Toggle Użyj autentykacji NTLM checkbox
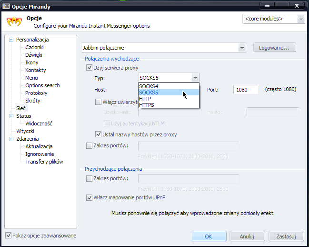Screen dimensions: 309x247 point(107,123)
